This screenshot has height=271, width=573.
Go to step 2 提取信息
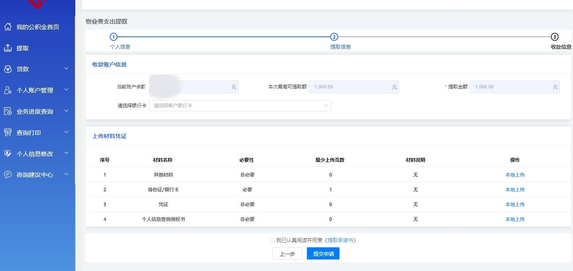pos(334,37)
